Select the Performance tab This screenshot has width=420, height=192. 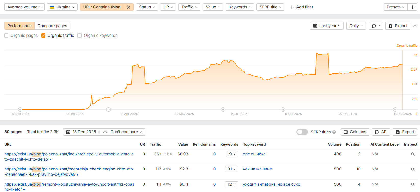(20, 26)
